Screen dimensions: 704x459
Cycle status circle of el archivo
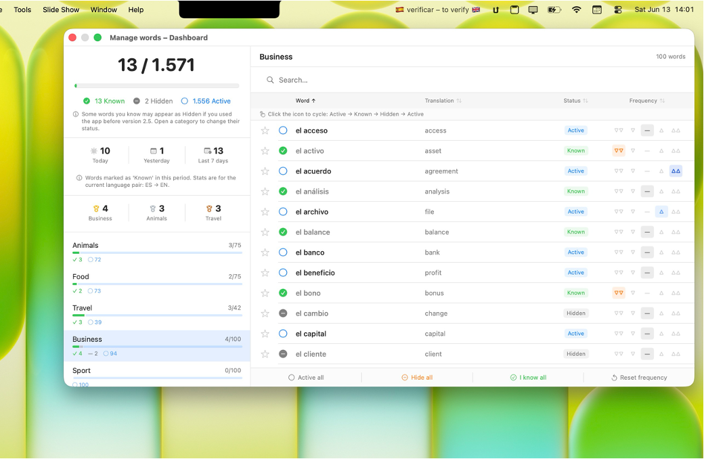[x=283, y=212]
